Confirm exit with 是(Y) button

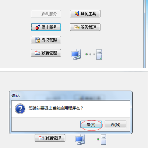coord(91,124)
